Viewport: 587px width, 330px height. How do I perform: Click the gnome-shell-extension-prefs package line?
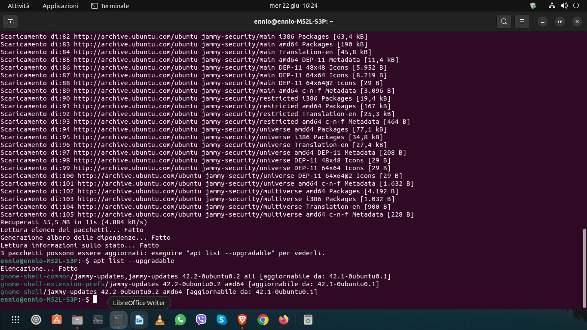coord(190,284)
